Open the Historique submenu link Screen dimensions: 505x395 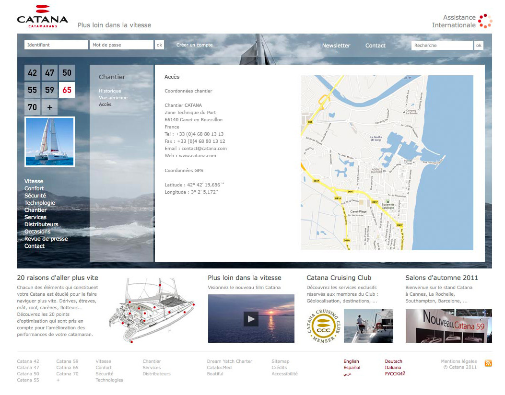pos(110,91)
